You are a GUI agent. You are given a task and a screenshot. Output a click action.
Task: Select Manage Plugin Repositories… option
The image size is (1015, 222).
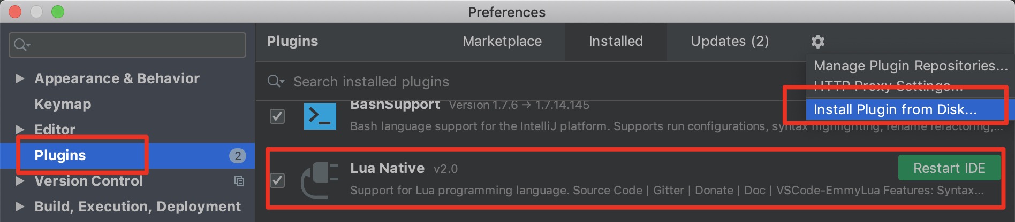910,66
